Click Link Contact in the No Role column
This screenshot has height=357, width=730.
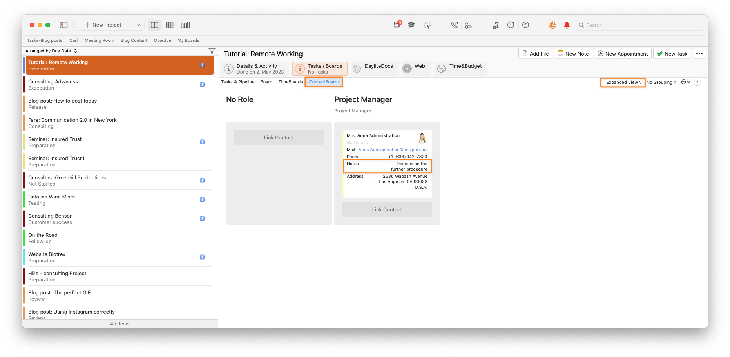tap(279, 137)
